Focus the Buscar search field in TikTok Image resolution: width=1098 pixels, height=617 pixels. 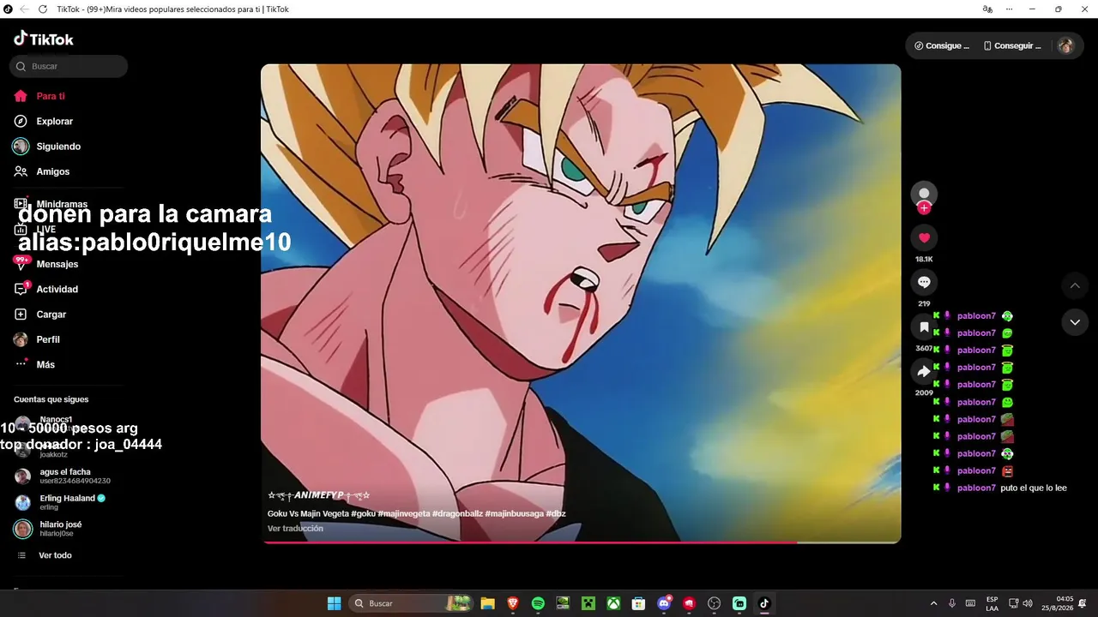click(x=69, y=66)
